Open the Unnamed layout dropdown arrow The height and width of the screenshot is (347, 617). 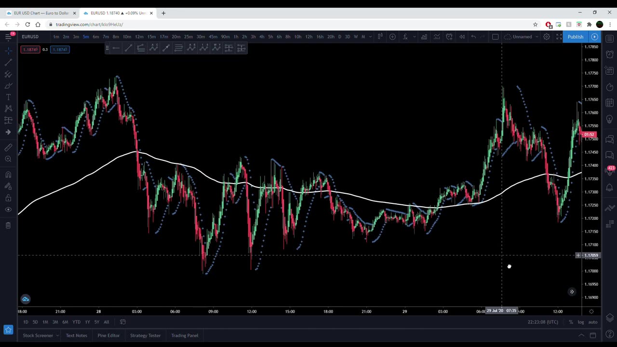537,37
